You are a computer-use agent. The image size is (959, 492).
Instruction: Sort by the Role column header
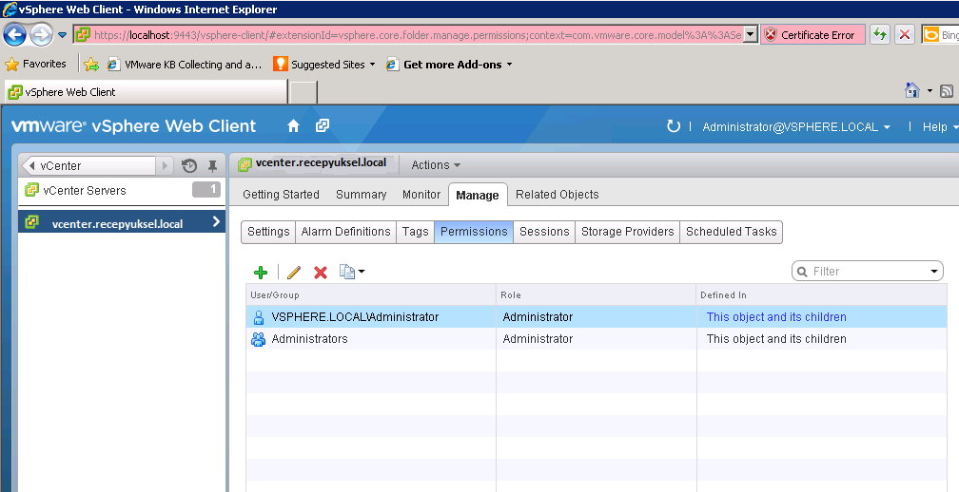pyautogui.click(x=597, y=294)
